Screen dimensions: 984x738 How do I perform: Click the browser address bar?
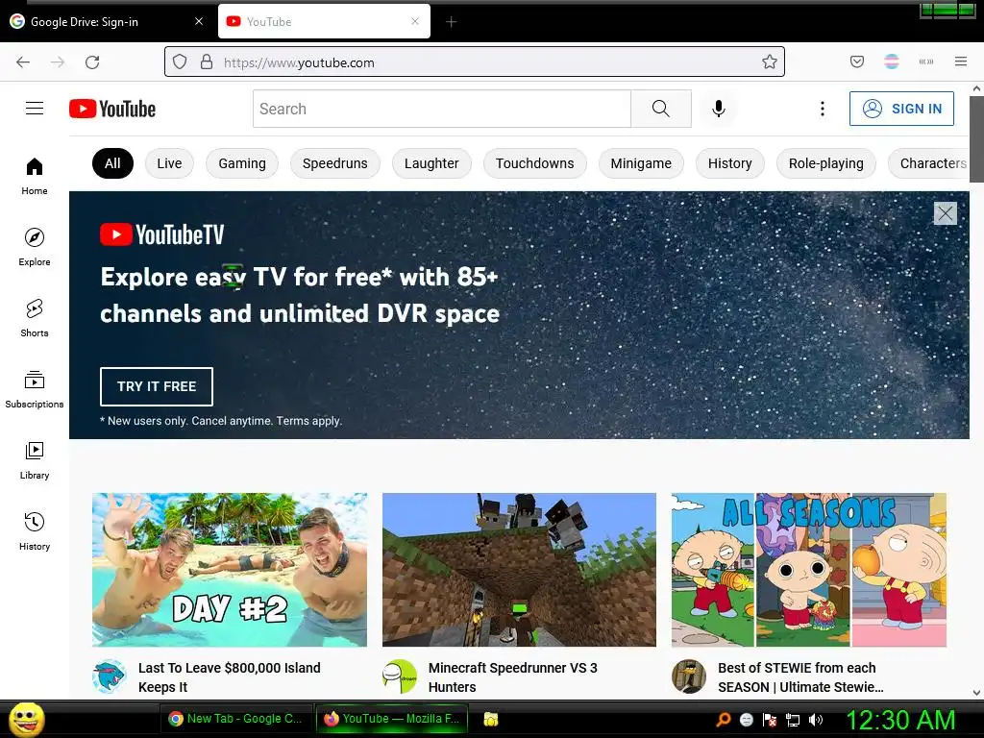475,61
